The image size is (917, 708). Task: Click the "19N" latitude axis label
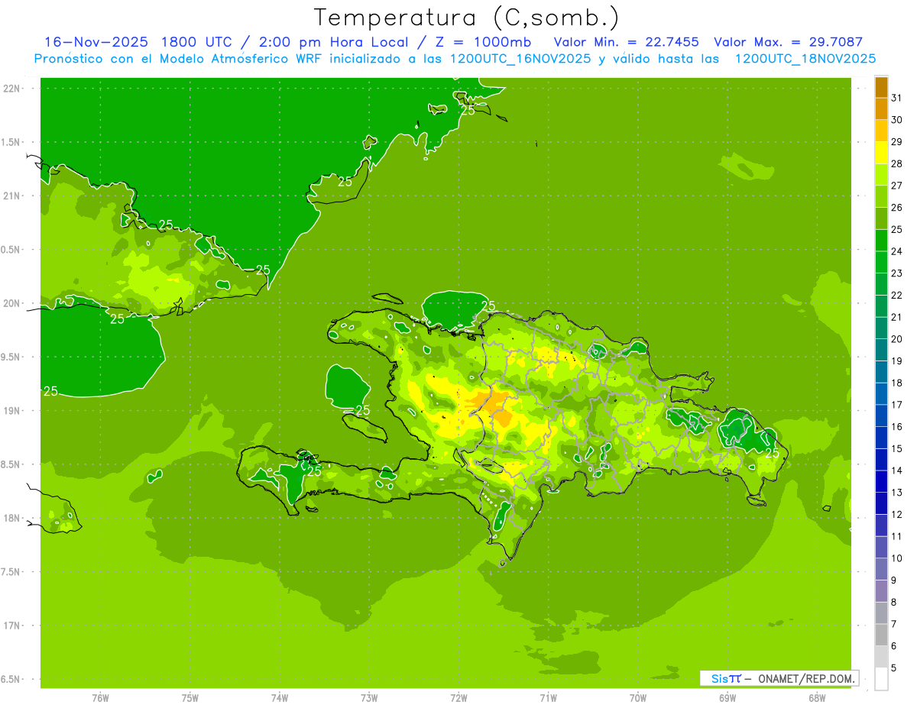(x=12, y=410)
